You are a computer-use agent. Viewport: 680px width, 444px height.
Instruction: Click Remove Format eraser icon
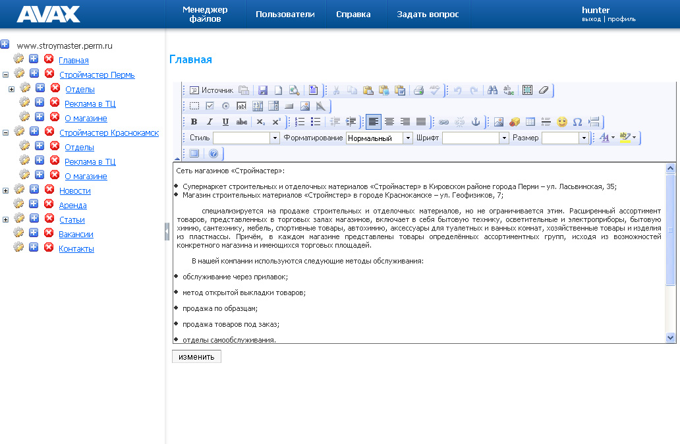pyautogui.click(x=544, y=90)
